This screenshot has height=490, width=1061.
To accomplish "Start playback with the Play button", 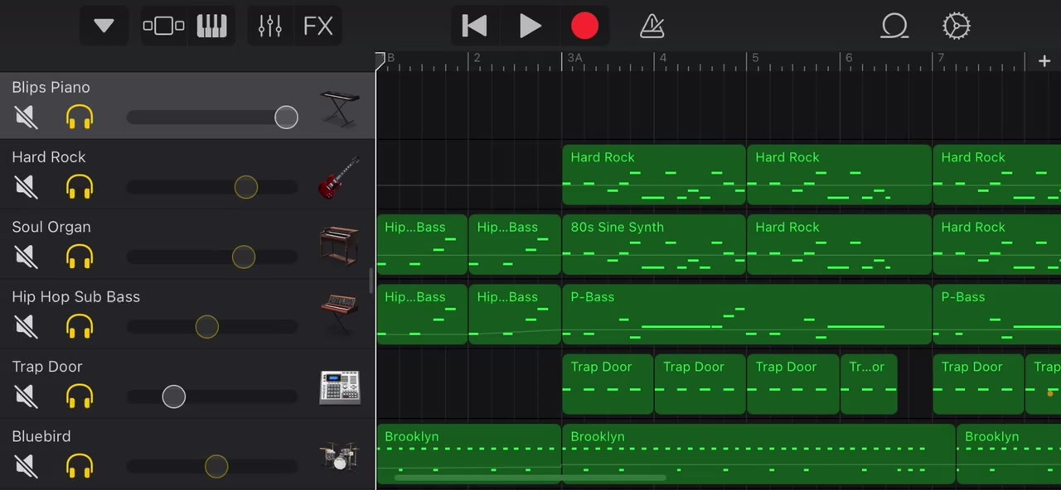I will click(x=530, y=26).
